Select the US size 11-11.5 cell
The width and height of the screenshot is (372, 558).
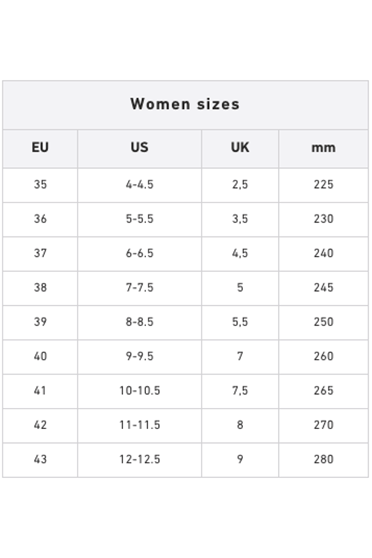point(139,425)
